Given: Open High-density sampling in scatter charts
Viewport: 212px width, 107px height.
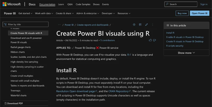Looking at the screenshot, I should tap(27, 69).
